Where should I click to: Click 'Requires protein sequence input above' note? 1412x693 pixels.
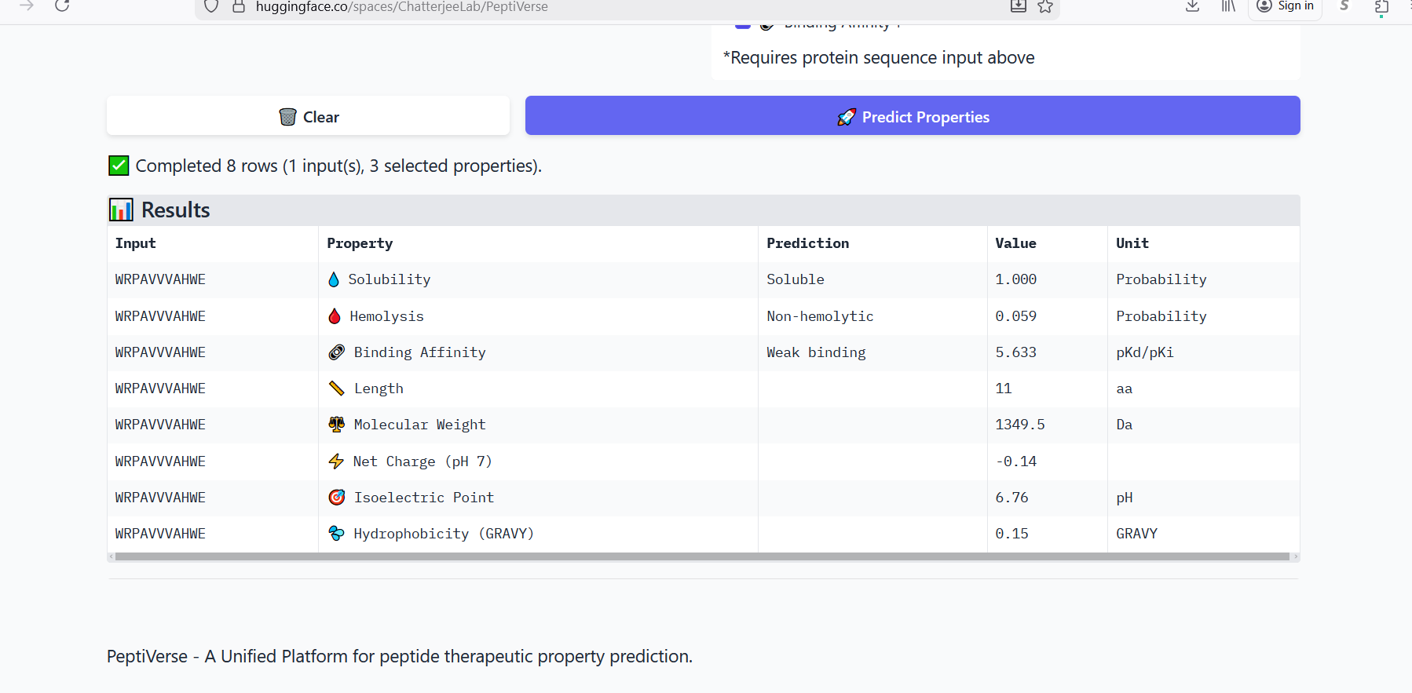879,57
